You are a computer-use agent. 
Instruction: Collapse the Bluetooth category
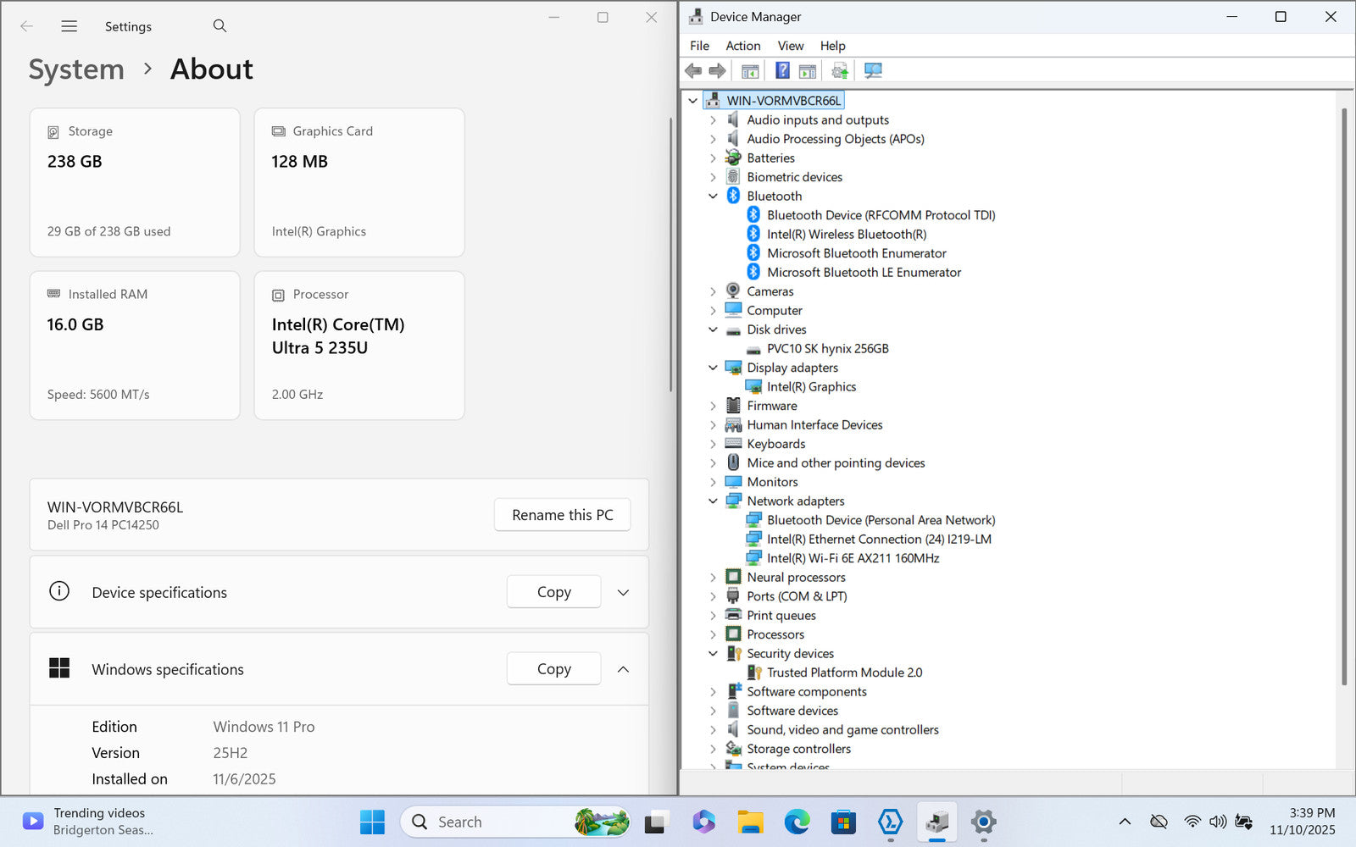pyautogui.click(x=713, y=197)
